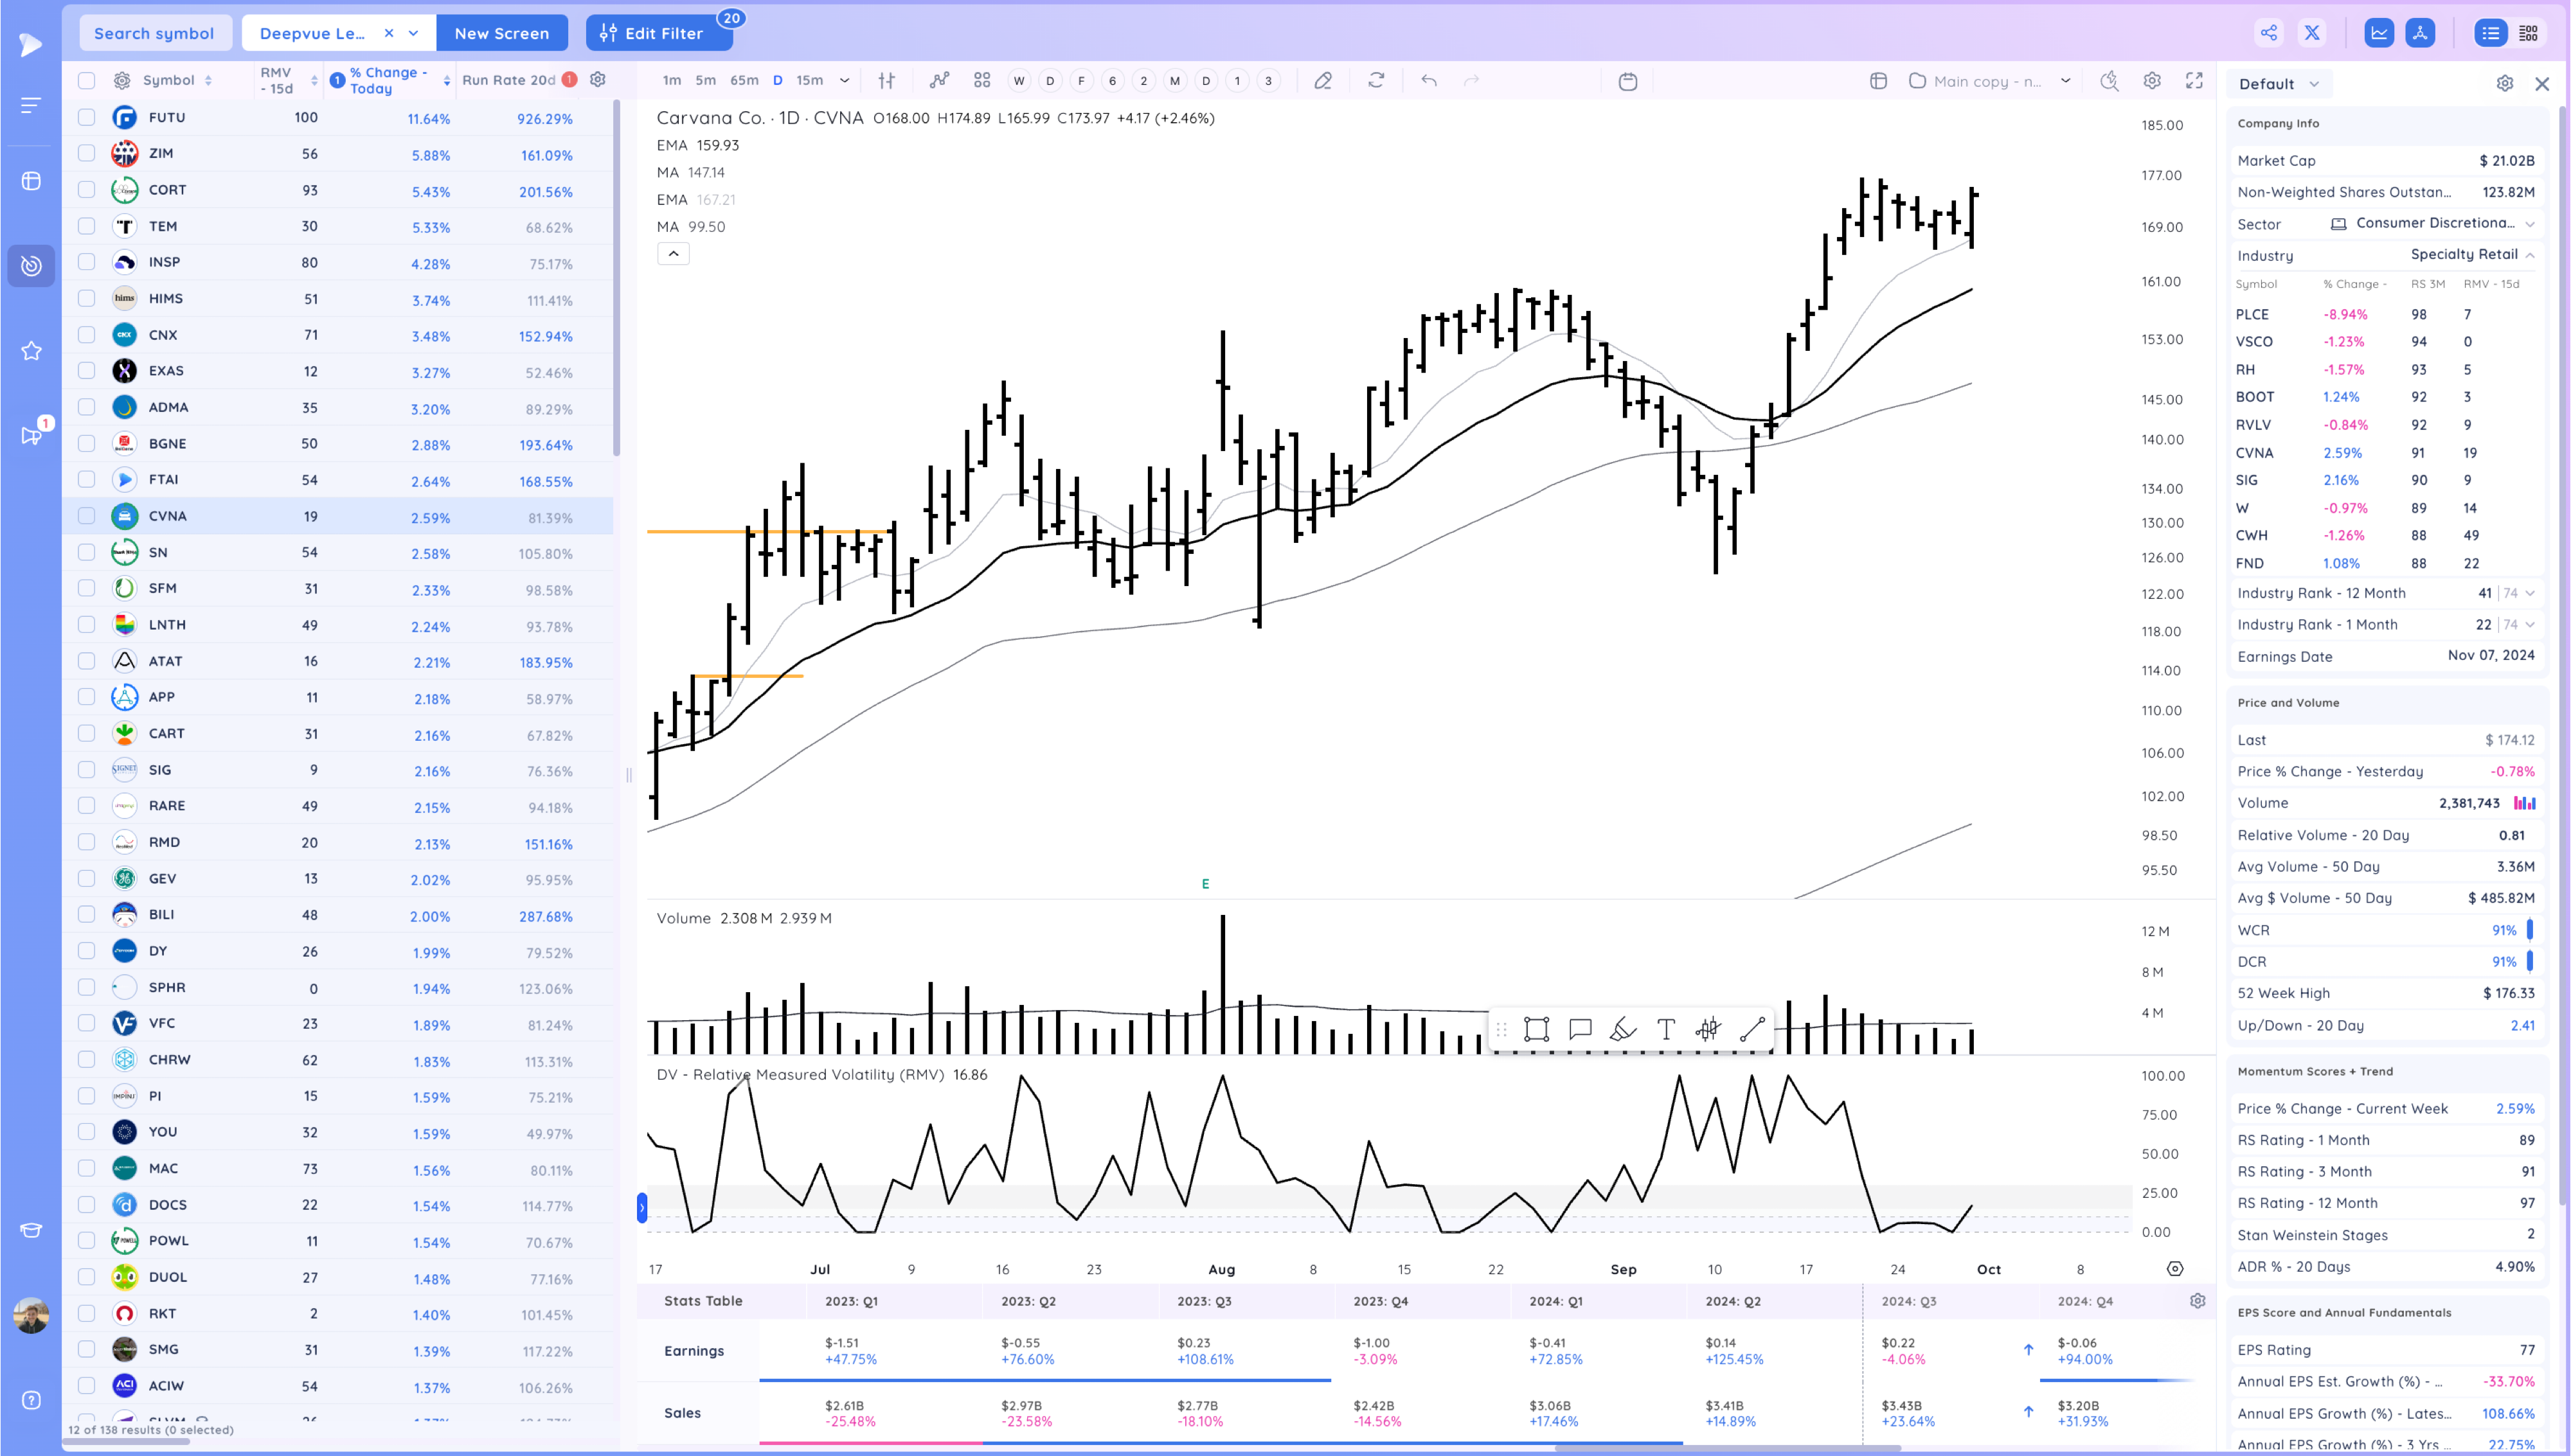The width and height of the screenshot is (2571, 1456).
Task: Switch to the 5m timeframe
Action: coord(706,81)
